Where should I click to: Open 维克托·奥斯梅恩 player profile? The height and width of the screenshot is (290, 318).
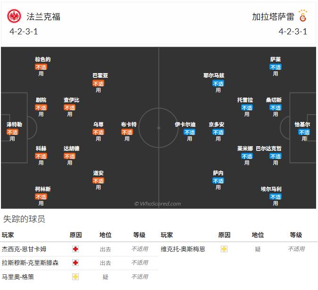[x=183, y=249]
